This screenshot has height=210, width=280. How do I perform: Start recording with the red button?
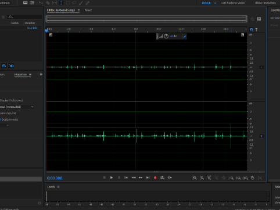155,178
